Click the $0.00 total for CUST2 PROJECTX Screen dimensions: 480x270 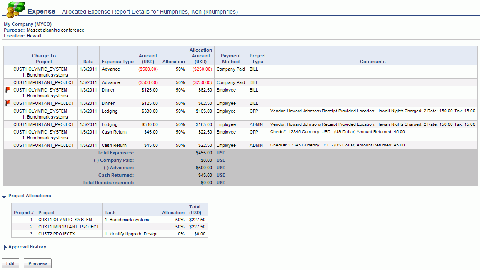click(200, 234)
